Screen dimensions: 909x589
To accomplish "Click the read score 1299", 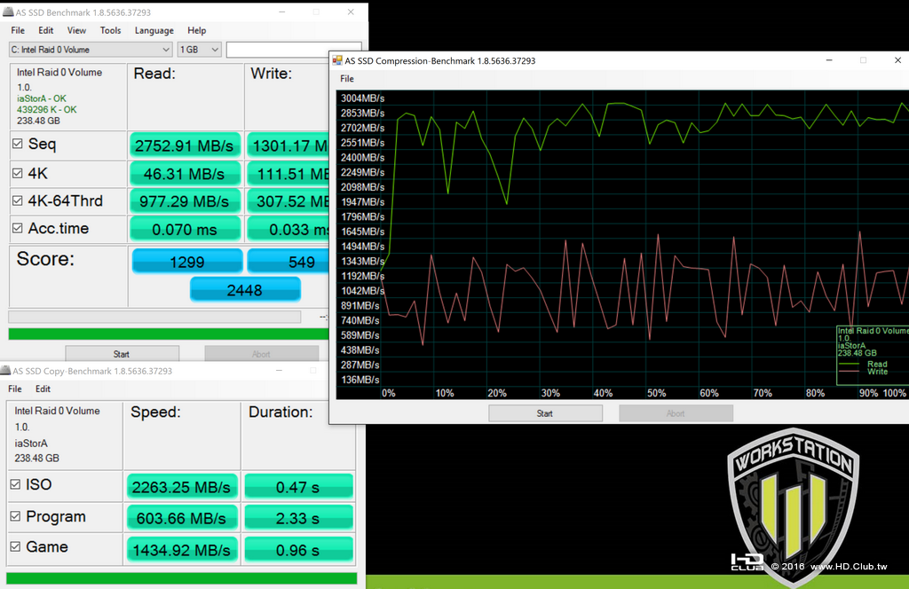I will [187, 262].
